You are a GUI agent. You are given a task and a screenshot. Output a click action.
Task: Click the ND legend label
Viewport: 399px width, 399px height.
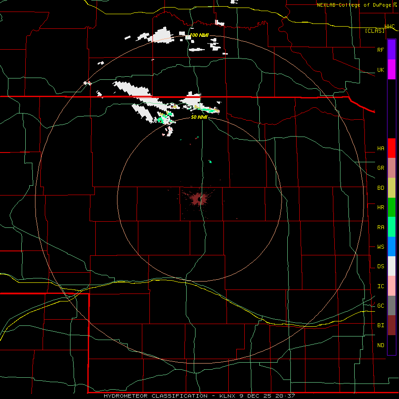(x=380, y=345)
